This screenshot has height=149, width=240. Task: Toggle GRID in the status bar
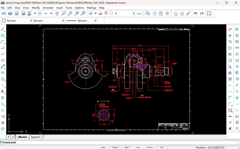(103, 147)
